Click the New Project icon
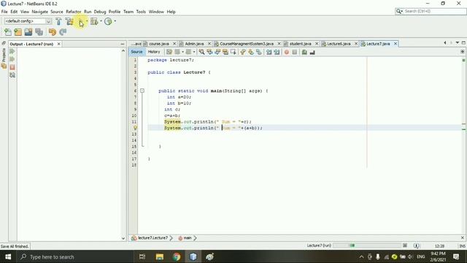 [x=18, y=32]
